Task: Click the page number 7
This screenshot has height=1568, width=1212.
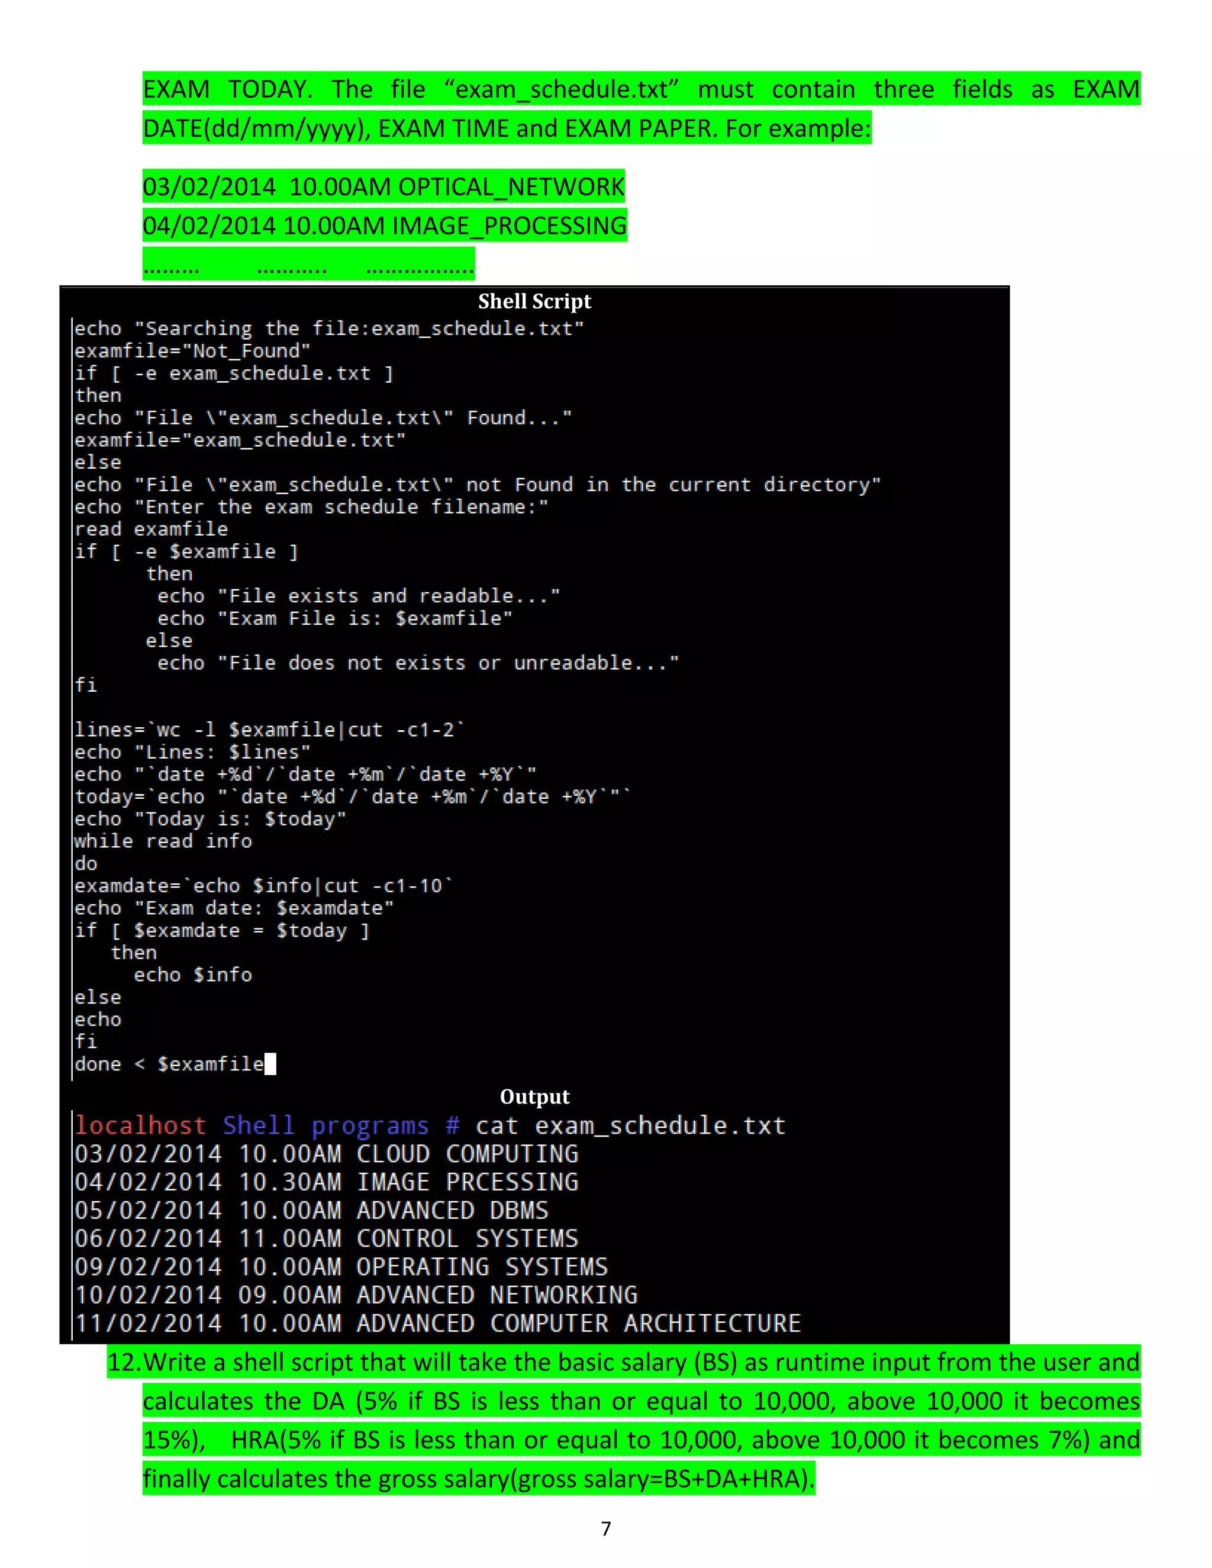Action: click(x=606, y=1528)
